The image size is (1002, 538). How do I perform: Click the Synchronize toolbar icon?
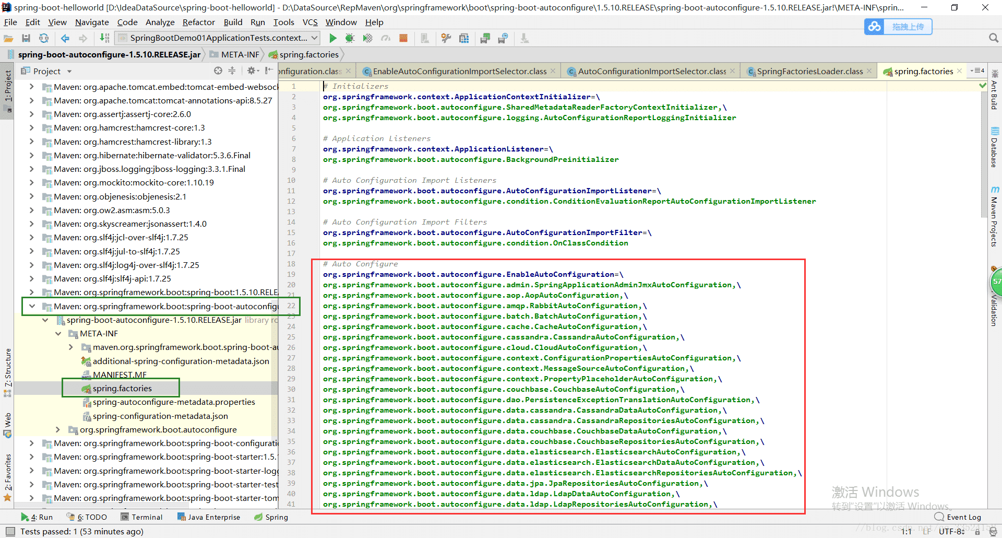[44, 38]
